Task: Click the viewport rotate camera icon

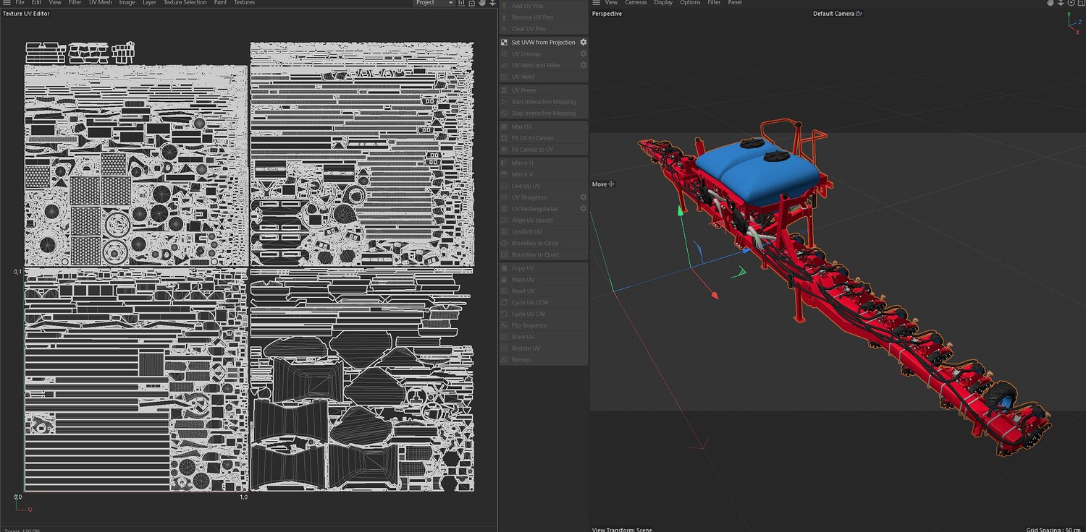Action: tap(1070, 3)
